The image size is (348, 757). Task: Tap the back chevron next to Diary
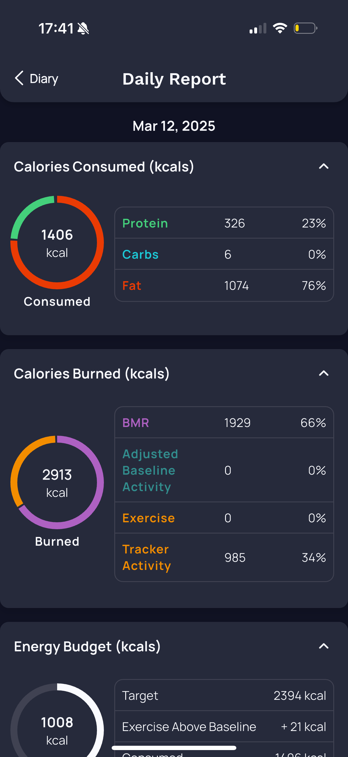[19, 78]
